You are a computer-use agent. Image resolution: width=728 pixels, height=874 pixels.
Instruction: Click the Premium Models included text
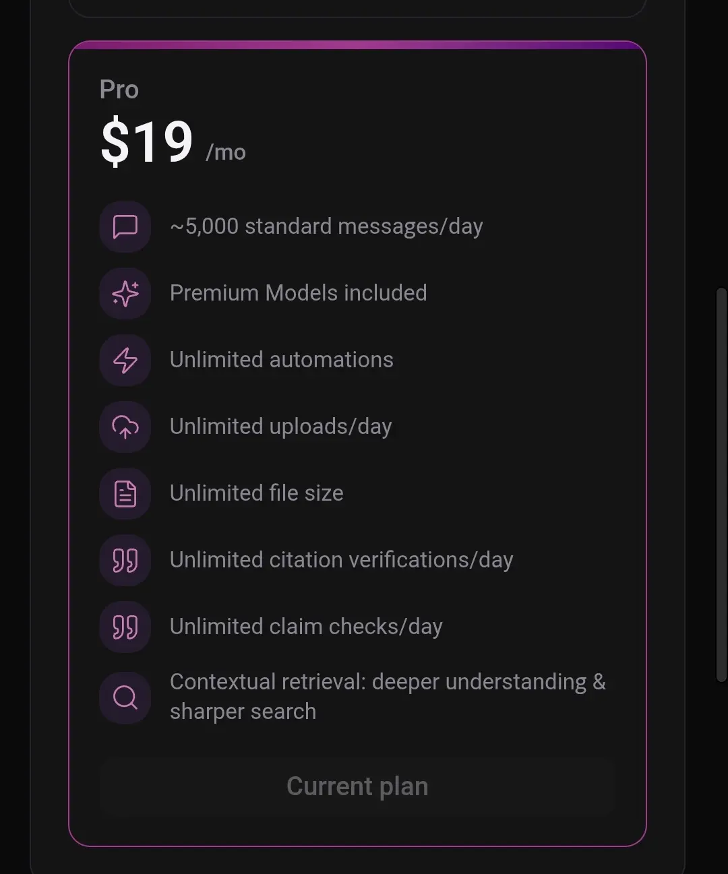coord(298,293)
